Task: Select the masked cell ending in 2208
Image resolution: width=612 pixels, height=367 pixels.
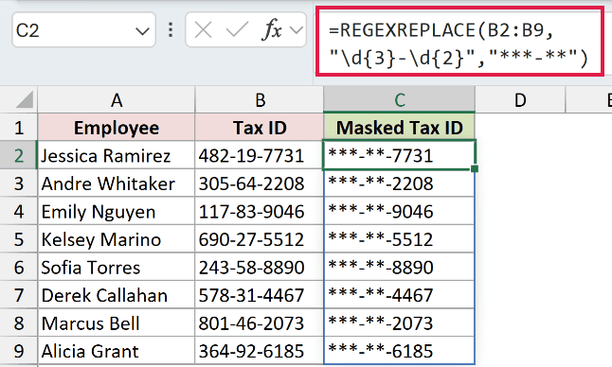Action: click(x=399, y=183)
